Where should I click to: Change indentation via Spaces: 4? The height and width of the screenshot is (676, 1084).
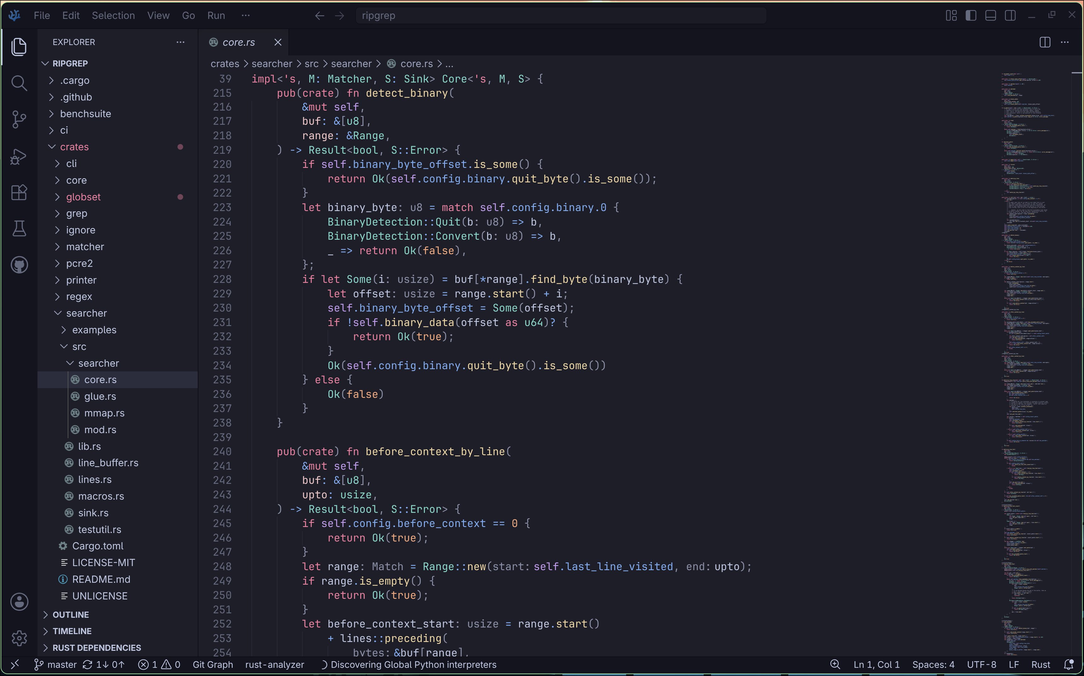933,664
